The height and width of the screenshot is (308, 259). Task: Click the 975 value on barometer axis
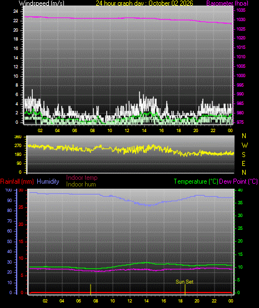point(240,122)
